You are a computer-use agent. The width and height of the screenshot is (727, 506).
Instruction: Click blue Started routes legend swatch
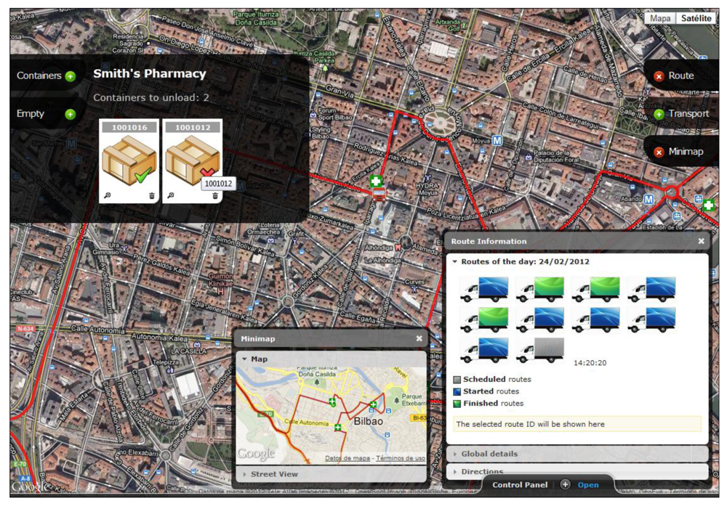(x=457, y=391)
